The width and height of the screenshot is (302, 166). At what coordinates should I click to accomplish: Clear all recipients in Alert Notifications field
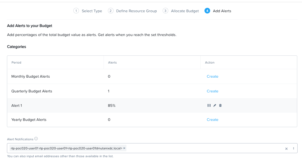pyautogui.click(x=286, y=148)
